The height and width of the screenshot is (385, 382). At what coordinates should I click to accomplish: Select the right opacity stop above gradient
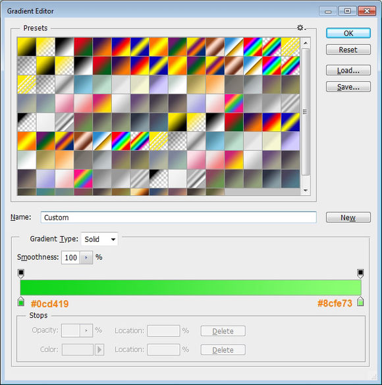tap(360, 274)
